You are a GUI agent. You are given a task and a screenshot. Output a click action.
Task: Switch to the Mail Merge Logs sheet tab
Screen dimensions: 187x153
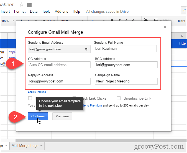[x=27, y=146]
